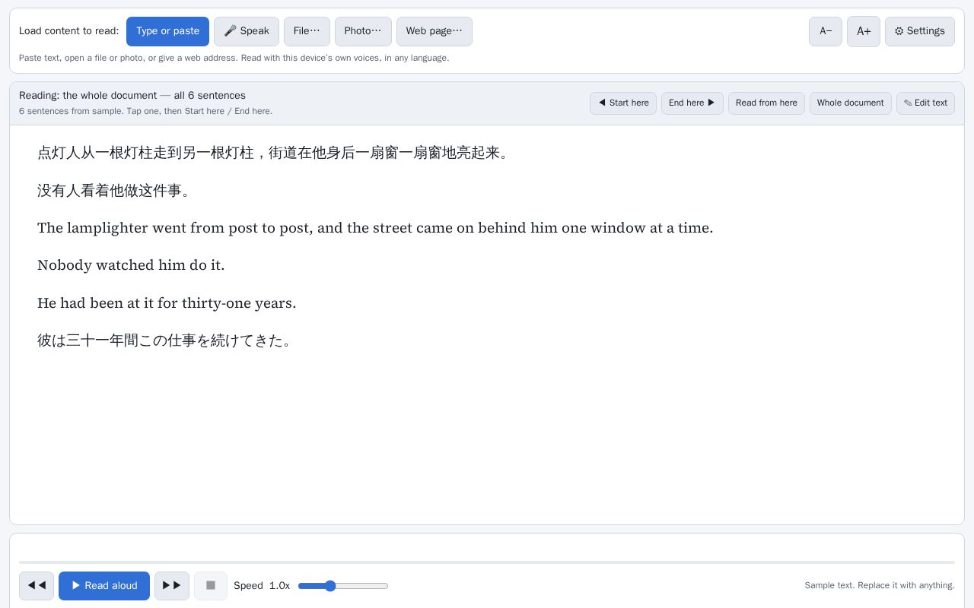The width and height of the screenshot is (974, 608).
Task: Open the File… loader
Action: (x=307, y=31)
